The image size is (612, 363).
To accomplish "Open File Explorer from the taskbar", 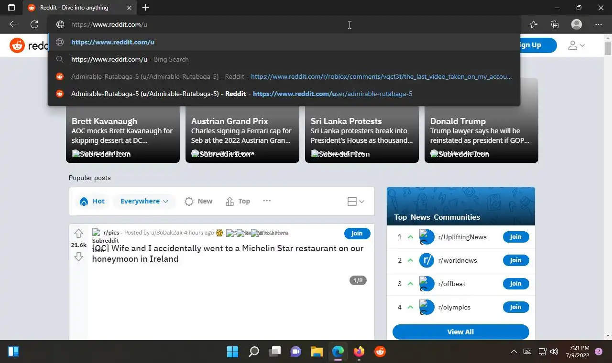I will coord(317,352).
